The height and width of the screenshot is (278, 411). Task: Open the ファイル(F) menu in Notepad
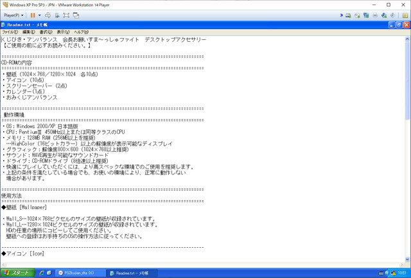10,32
